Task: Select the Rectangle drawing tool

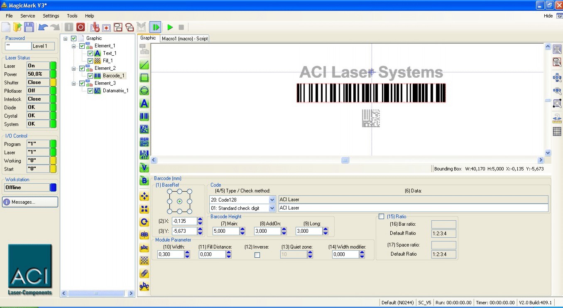Action: pos(144,78)
